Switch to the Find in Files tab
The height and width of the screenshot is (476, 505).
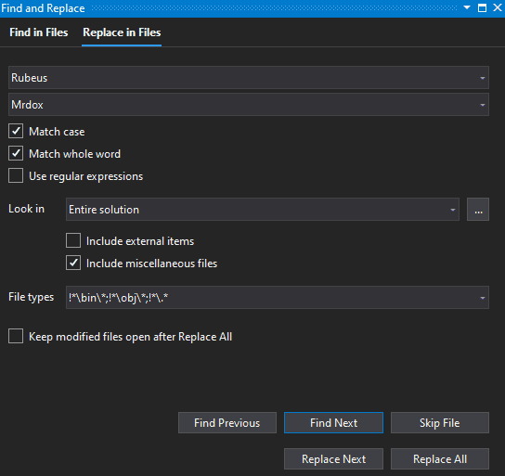[x=39, y=32]
